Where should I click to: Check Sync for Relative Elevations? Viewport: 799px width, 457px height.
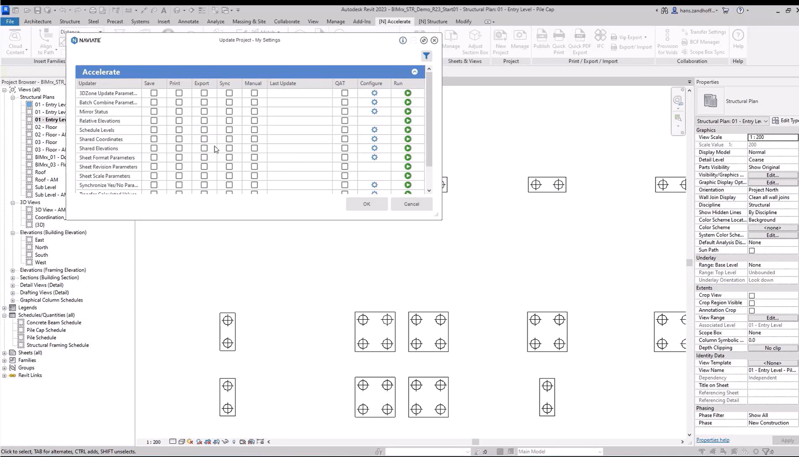(x=229, y=121)
